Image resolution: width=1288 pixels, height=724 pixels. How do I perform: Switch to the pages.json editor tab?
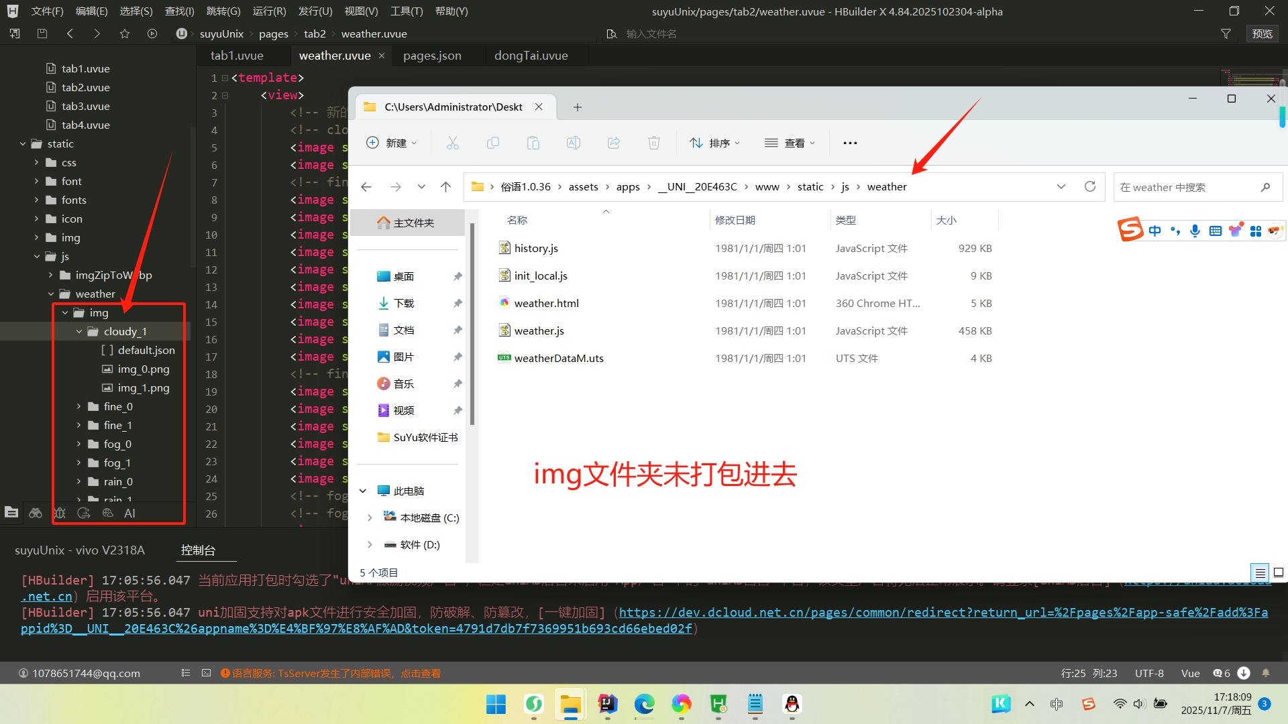point(432,56)
